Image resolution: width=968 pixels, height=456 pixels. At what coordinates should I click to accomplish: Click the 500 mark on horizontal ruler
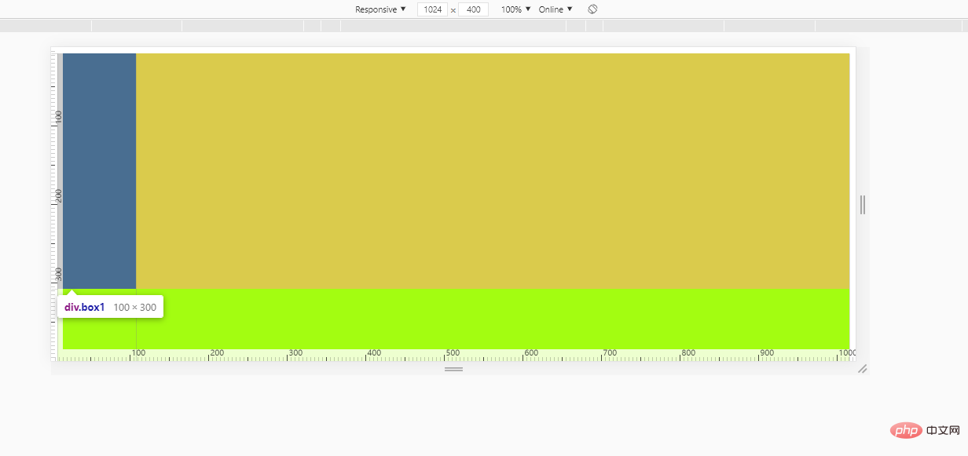pos(453,353)
